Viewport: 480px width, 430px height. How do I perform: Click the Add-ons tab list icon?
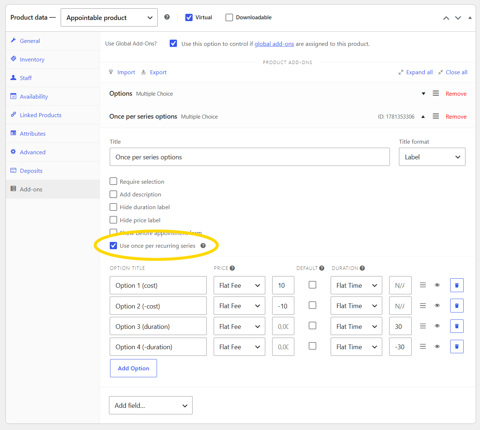click(x=13, y=189)
